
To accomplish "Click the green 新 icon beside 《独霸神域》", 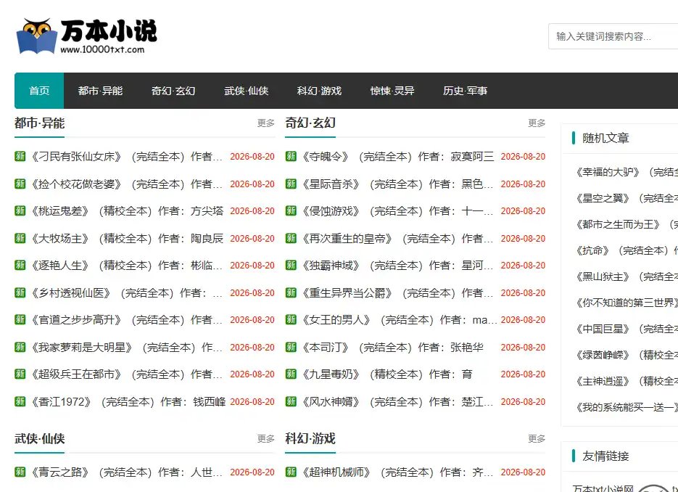I will (291, 265).
